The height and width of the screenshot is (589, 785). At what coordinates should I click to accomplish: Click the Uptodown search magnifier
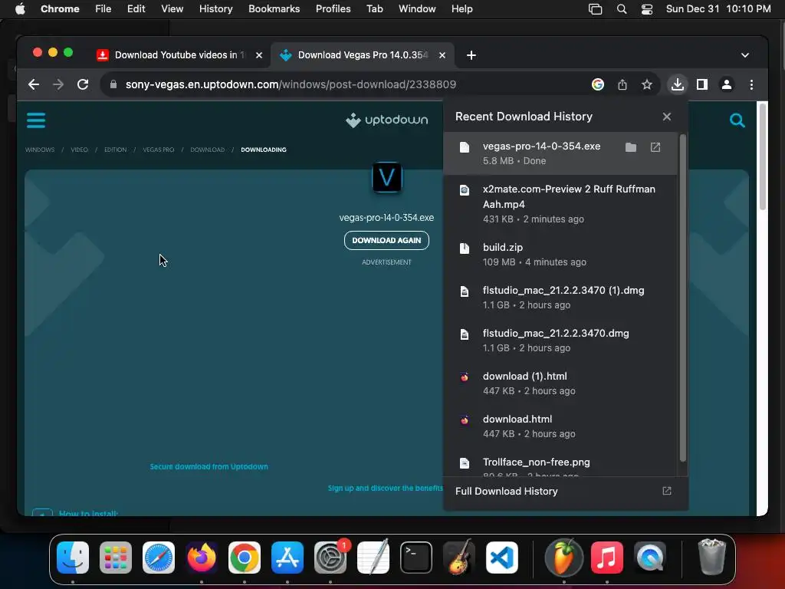[737, 120]
